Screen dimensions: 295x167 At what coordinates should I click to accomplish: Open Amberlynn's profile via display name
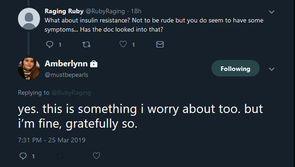click(66, 64)
